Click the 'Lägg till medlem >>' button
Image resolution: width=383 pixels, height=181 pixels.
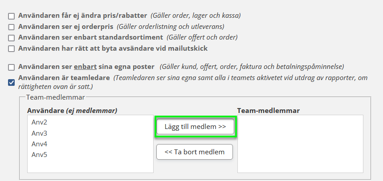pyautogui.click(x=195, y=127)
